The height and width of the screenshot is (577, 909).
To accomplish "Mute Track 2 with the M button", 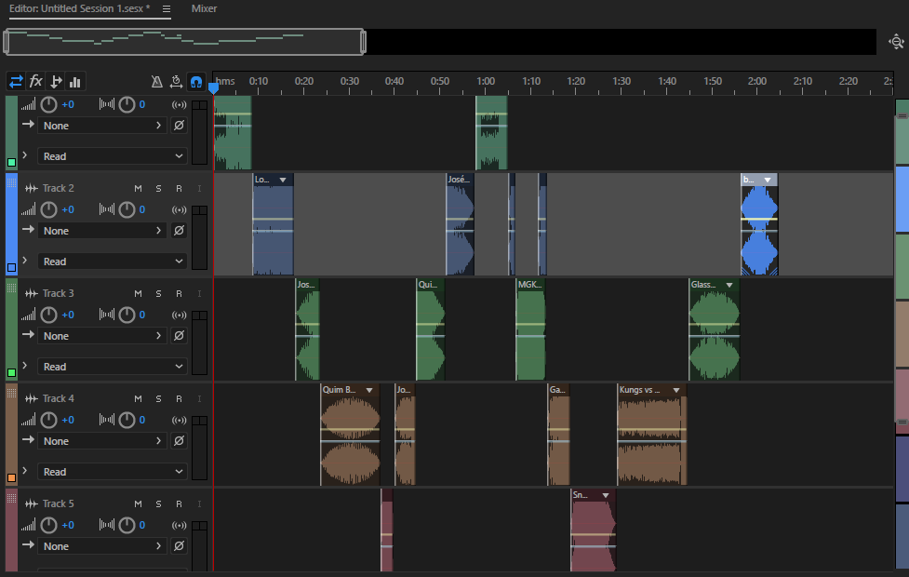I will [x=139, y=189].
